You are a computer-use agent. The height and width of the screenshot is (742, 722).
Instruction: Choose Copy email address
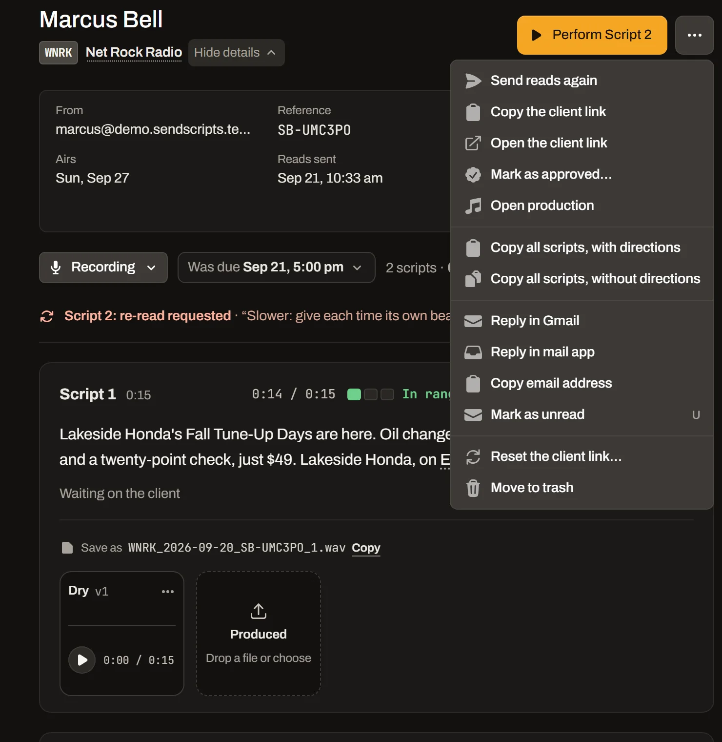[x=582, y=383]
